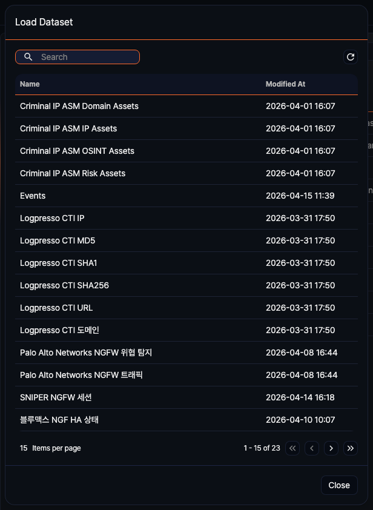The height and width of the screenshot is (510, 373).
Task: Go to the next page
Action: tap(331, 448)
